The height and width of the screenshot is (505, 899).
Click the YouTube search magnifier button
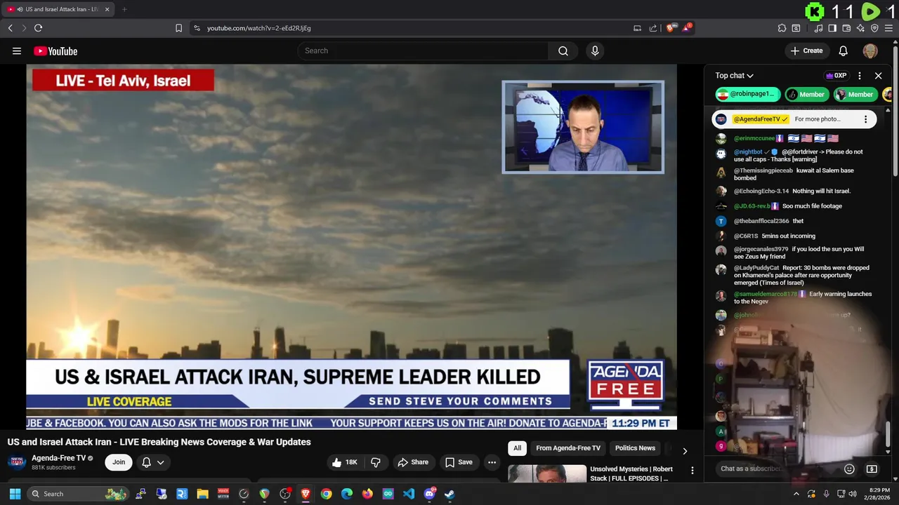coord(563,50)
